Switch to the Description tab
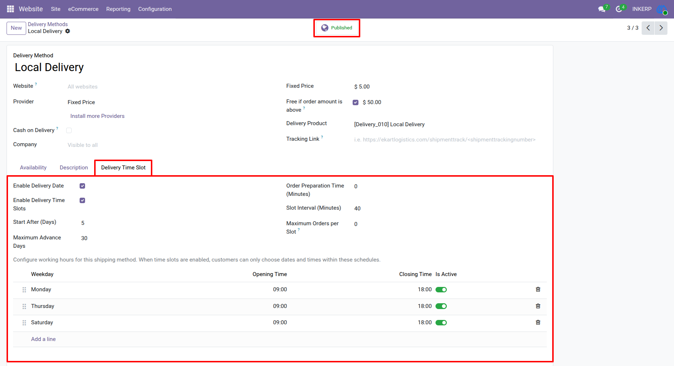 point(74,168)
